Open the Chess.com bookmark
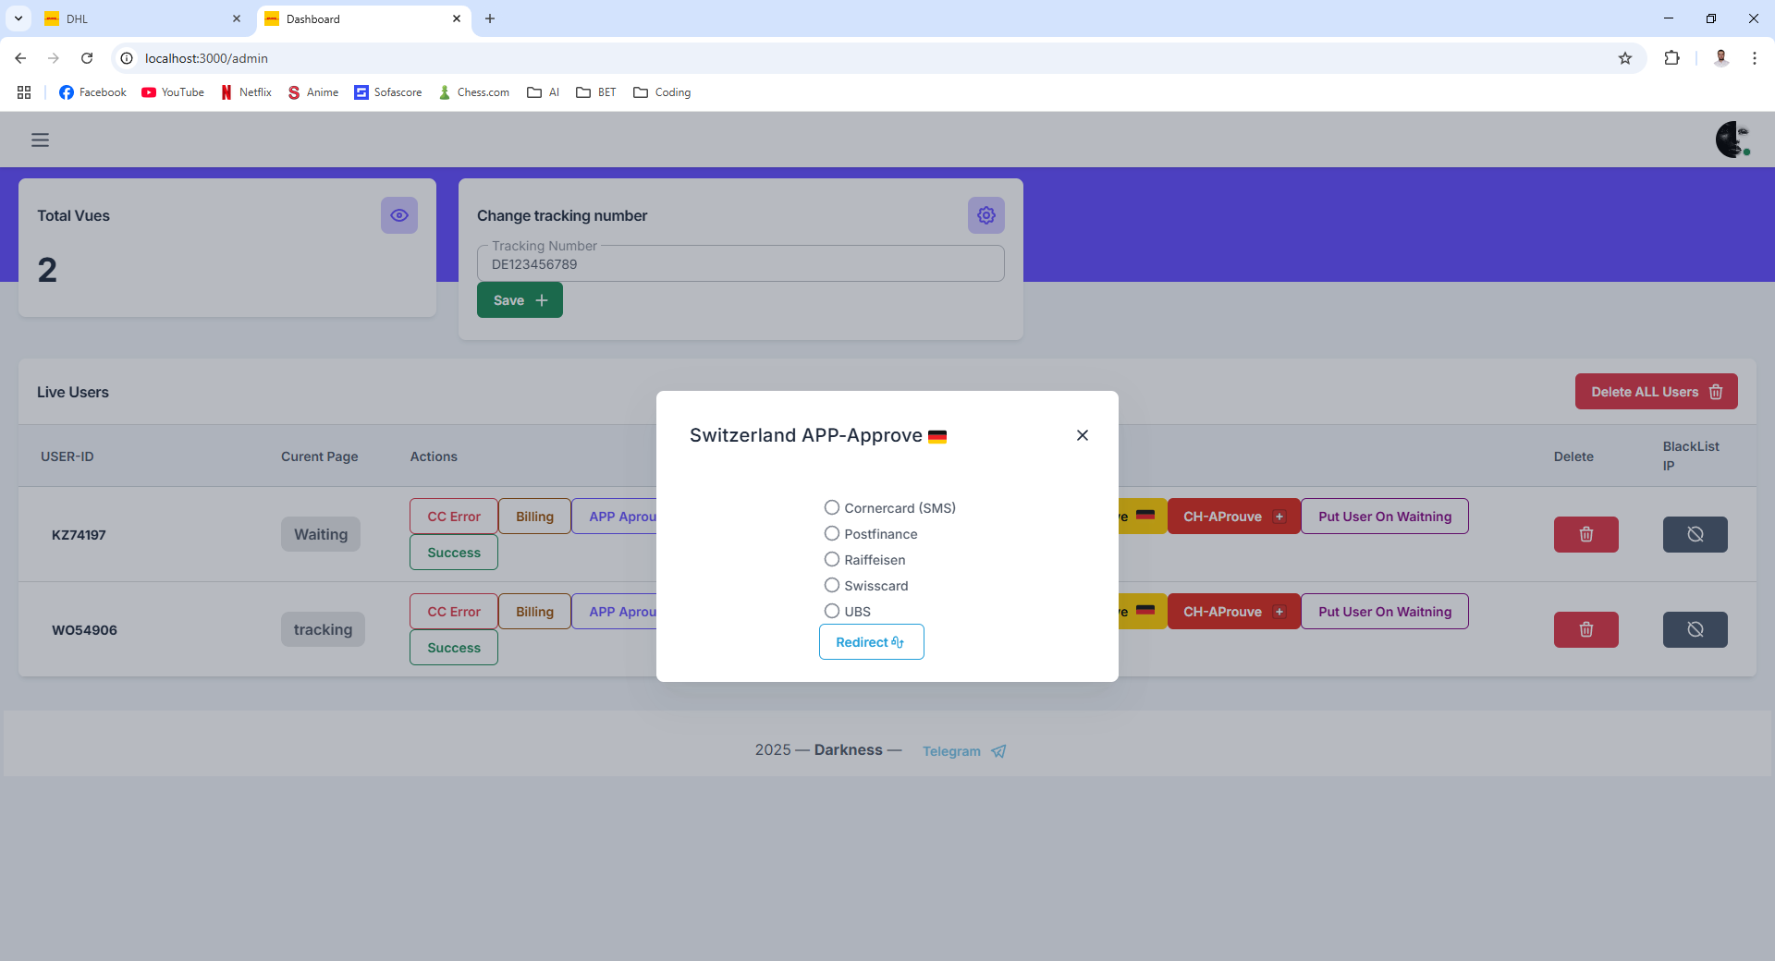The height and width of the screenshot is (961, 1775). 474,92
